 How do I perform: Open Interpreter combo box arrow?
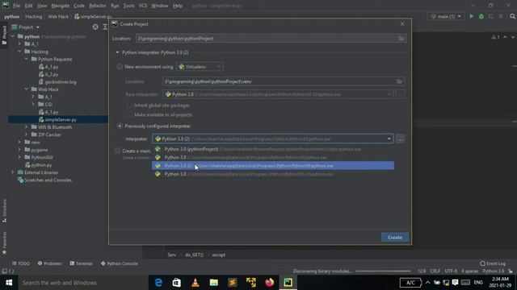point(389,139)
